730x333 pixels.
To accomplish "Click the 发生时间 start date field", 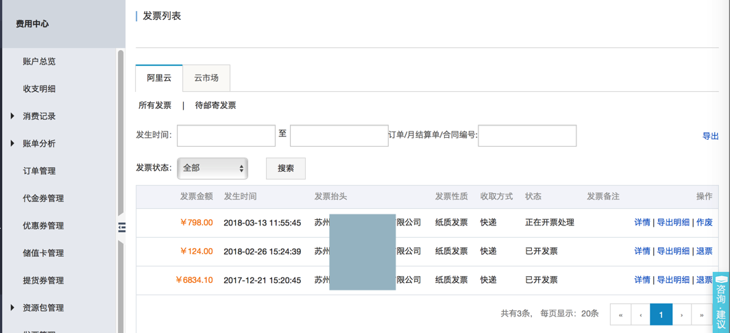I will (226, 136).
